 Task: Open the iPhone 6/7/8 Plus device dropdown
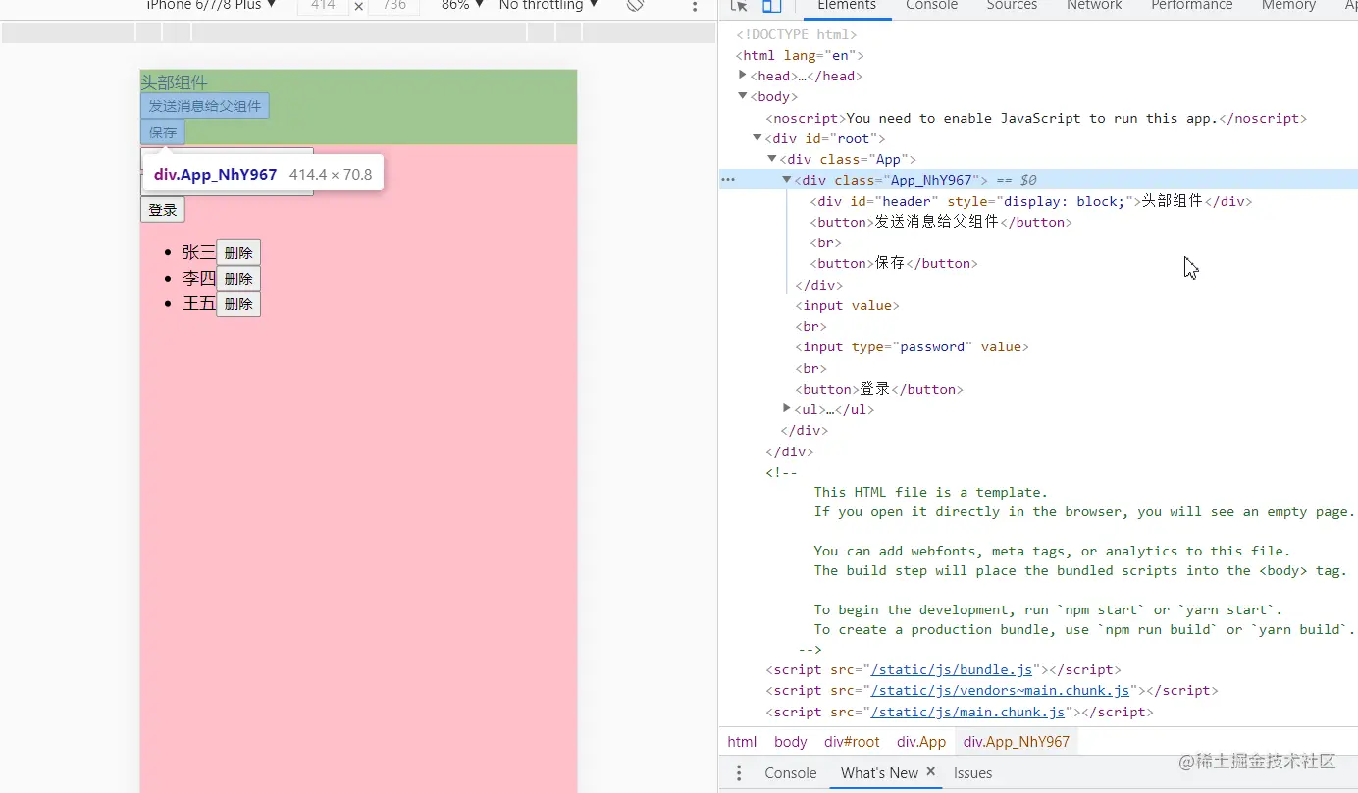(211, 5)
